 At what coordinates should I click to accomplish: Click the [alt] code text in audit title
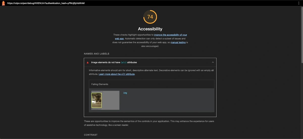point(124,62)
